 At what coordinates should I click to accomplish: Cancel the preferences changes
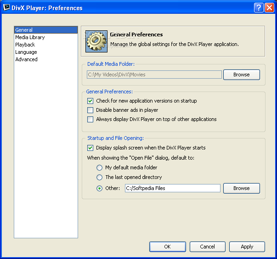tap(207, 247)
